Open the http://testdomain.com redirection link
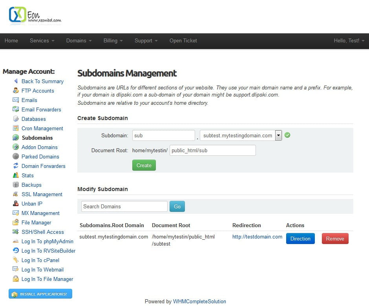The height and width of the screenshot is (306, 369). 257,237
